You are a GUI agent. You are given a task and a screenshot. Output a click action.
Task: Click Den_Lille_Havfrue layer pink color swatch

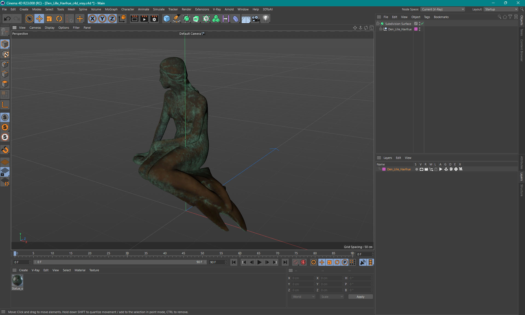click(384, 169)
